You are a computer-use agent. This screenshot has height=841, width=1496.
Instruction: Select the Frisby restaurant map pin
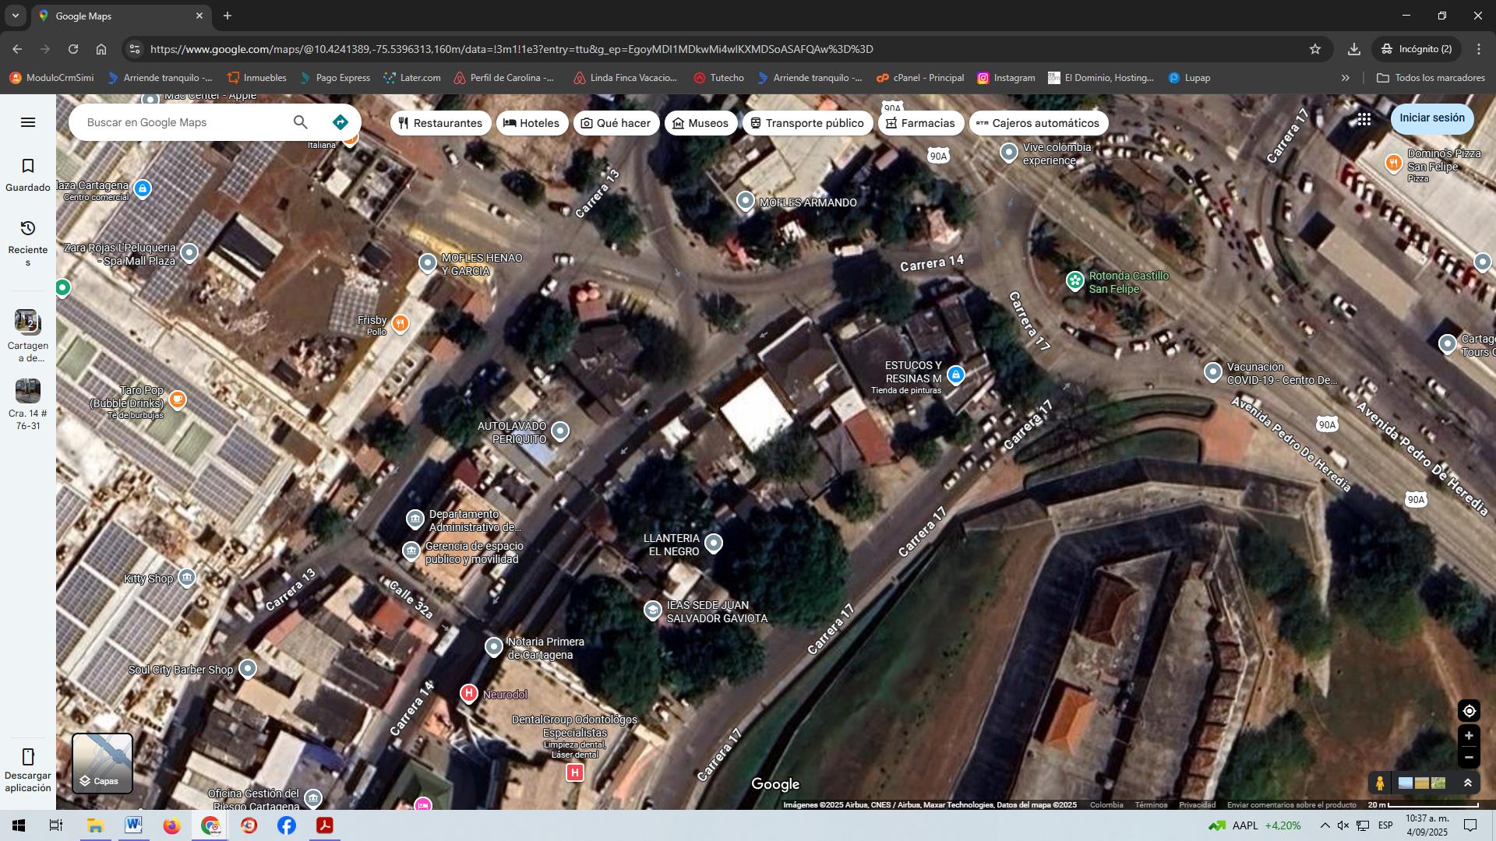pyautogui.click(x=400, y=323)
